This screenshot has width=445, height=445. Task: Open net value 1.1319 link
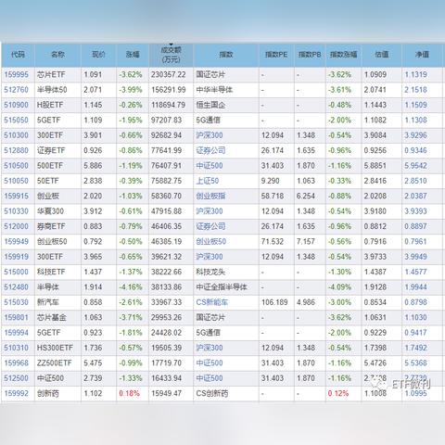point(415,74)
